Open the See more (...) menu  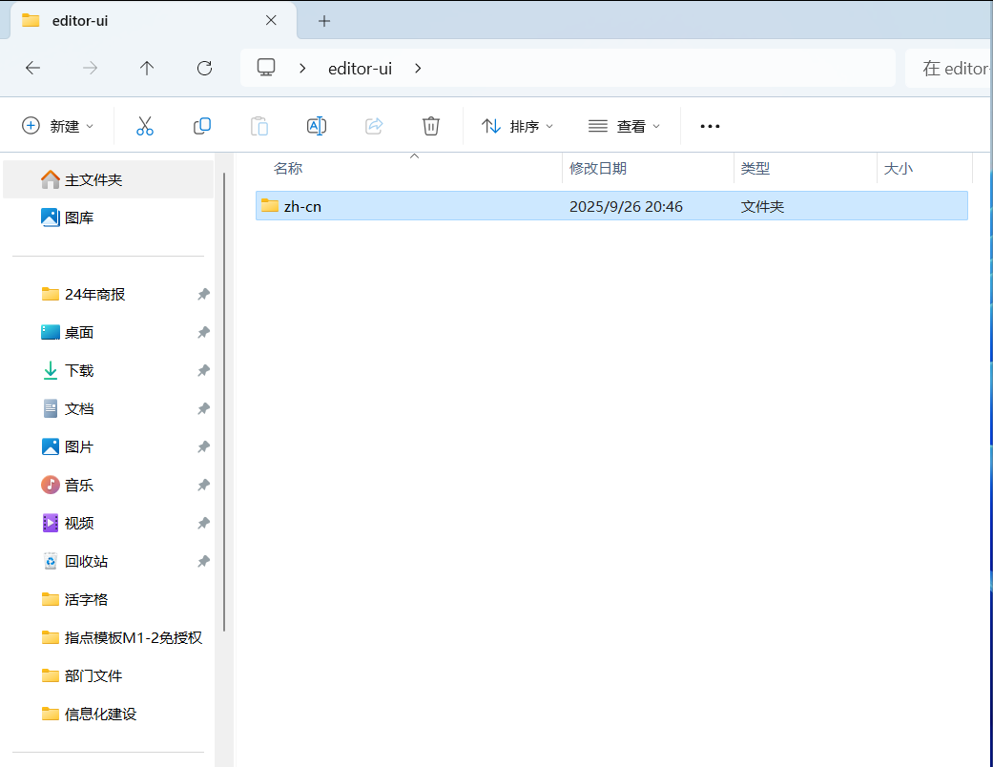(x=709, y=125)
